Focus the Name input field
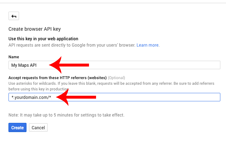Viewport: 226px width, 143px height. pyautogui.click(x=114, y=65)
